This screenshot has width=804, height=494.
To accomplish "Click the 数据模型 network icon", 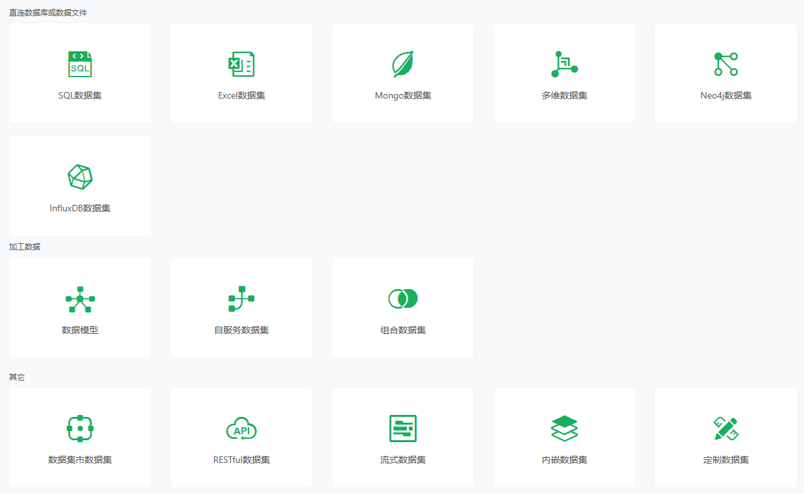I will (x=80, y=299).
